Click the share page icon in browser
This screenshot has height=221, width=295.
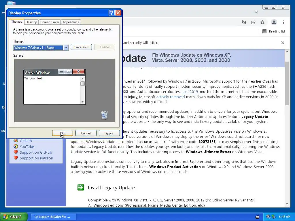point(253,22)
